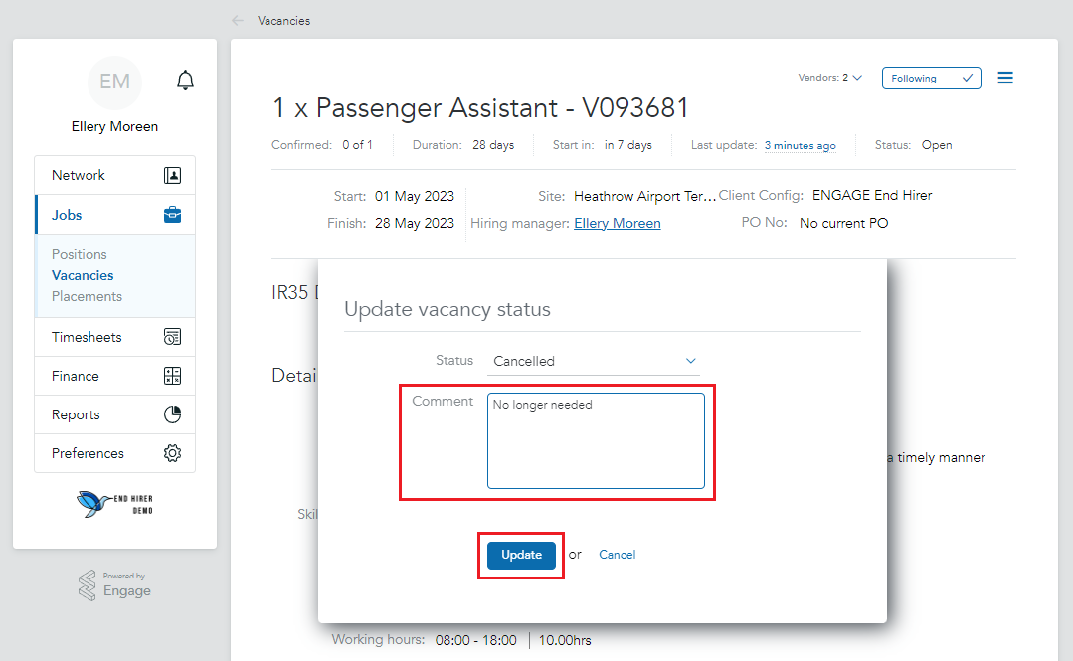
Task: Click the Working hours 08:00 - 18:00
Action: (475, 640)
